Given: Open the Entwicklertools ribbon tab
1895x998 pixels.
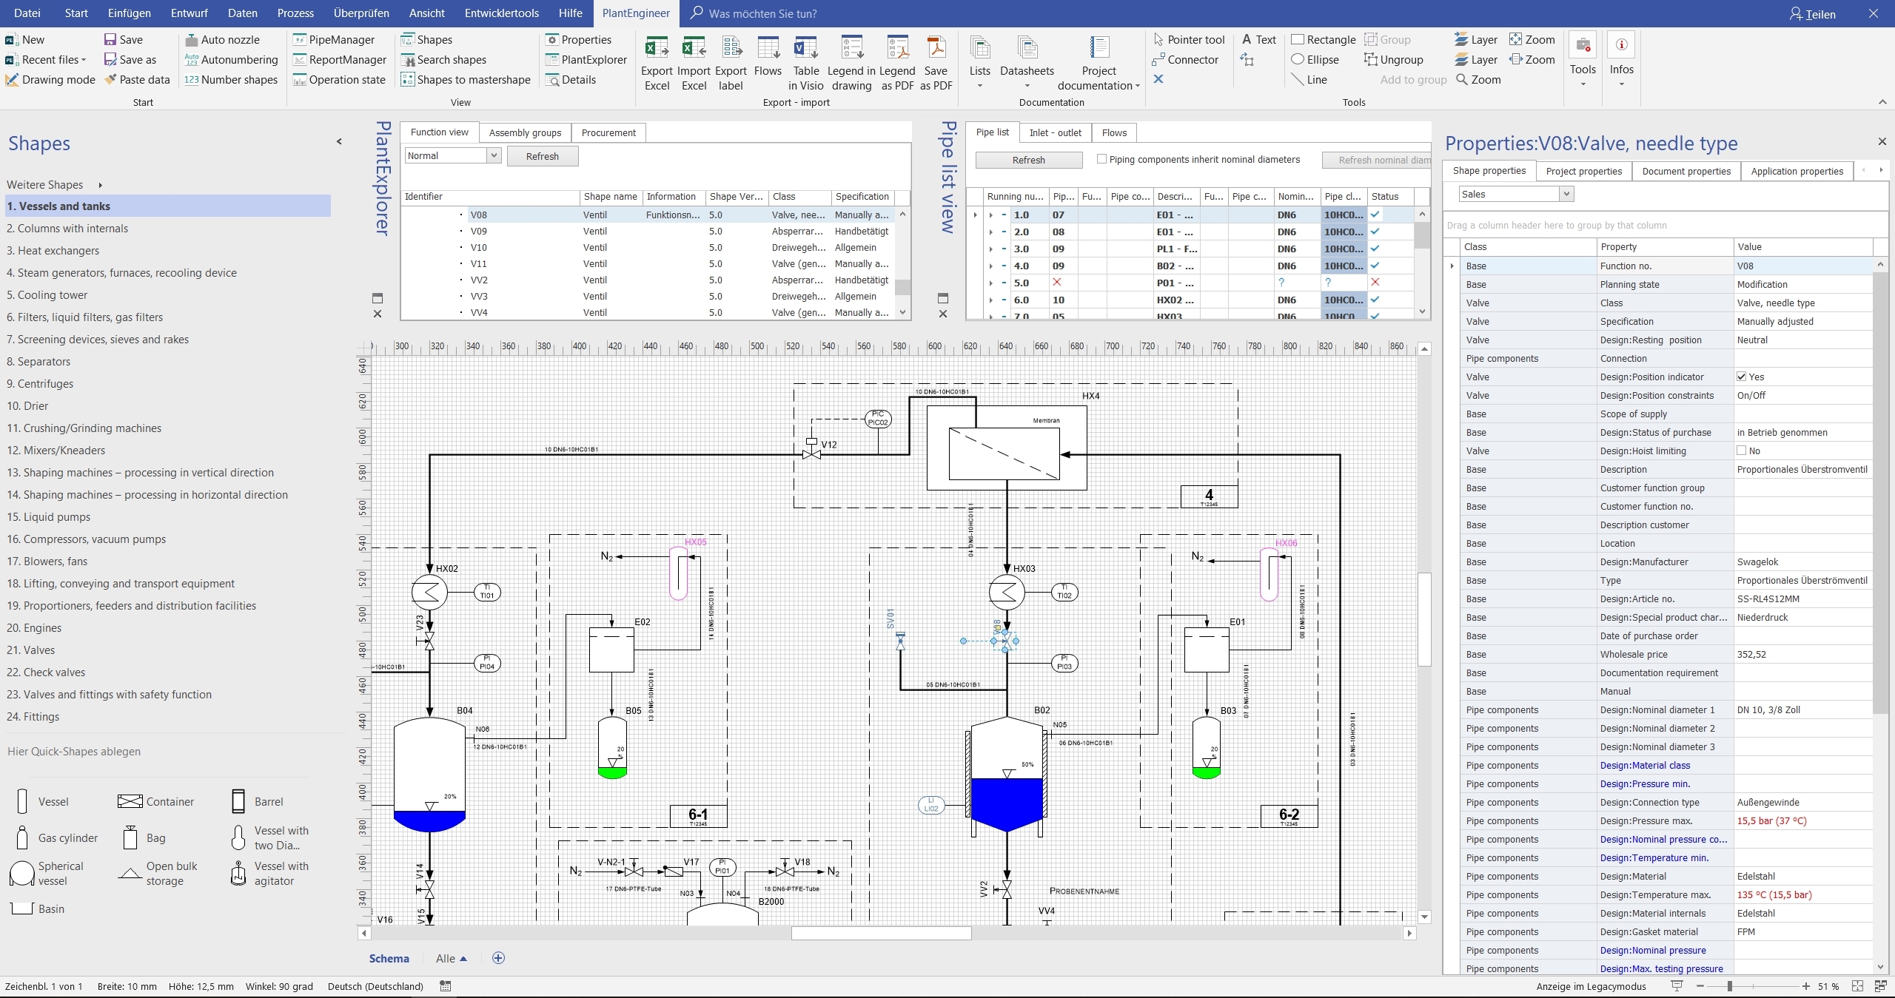Looking at the screenshot, I should click(x=501, y=13).
